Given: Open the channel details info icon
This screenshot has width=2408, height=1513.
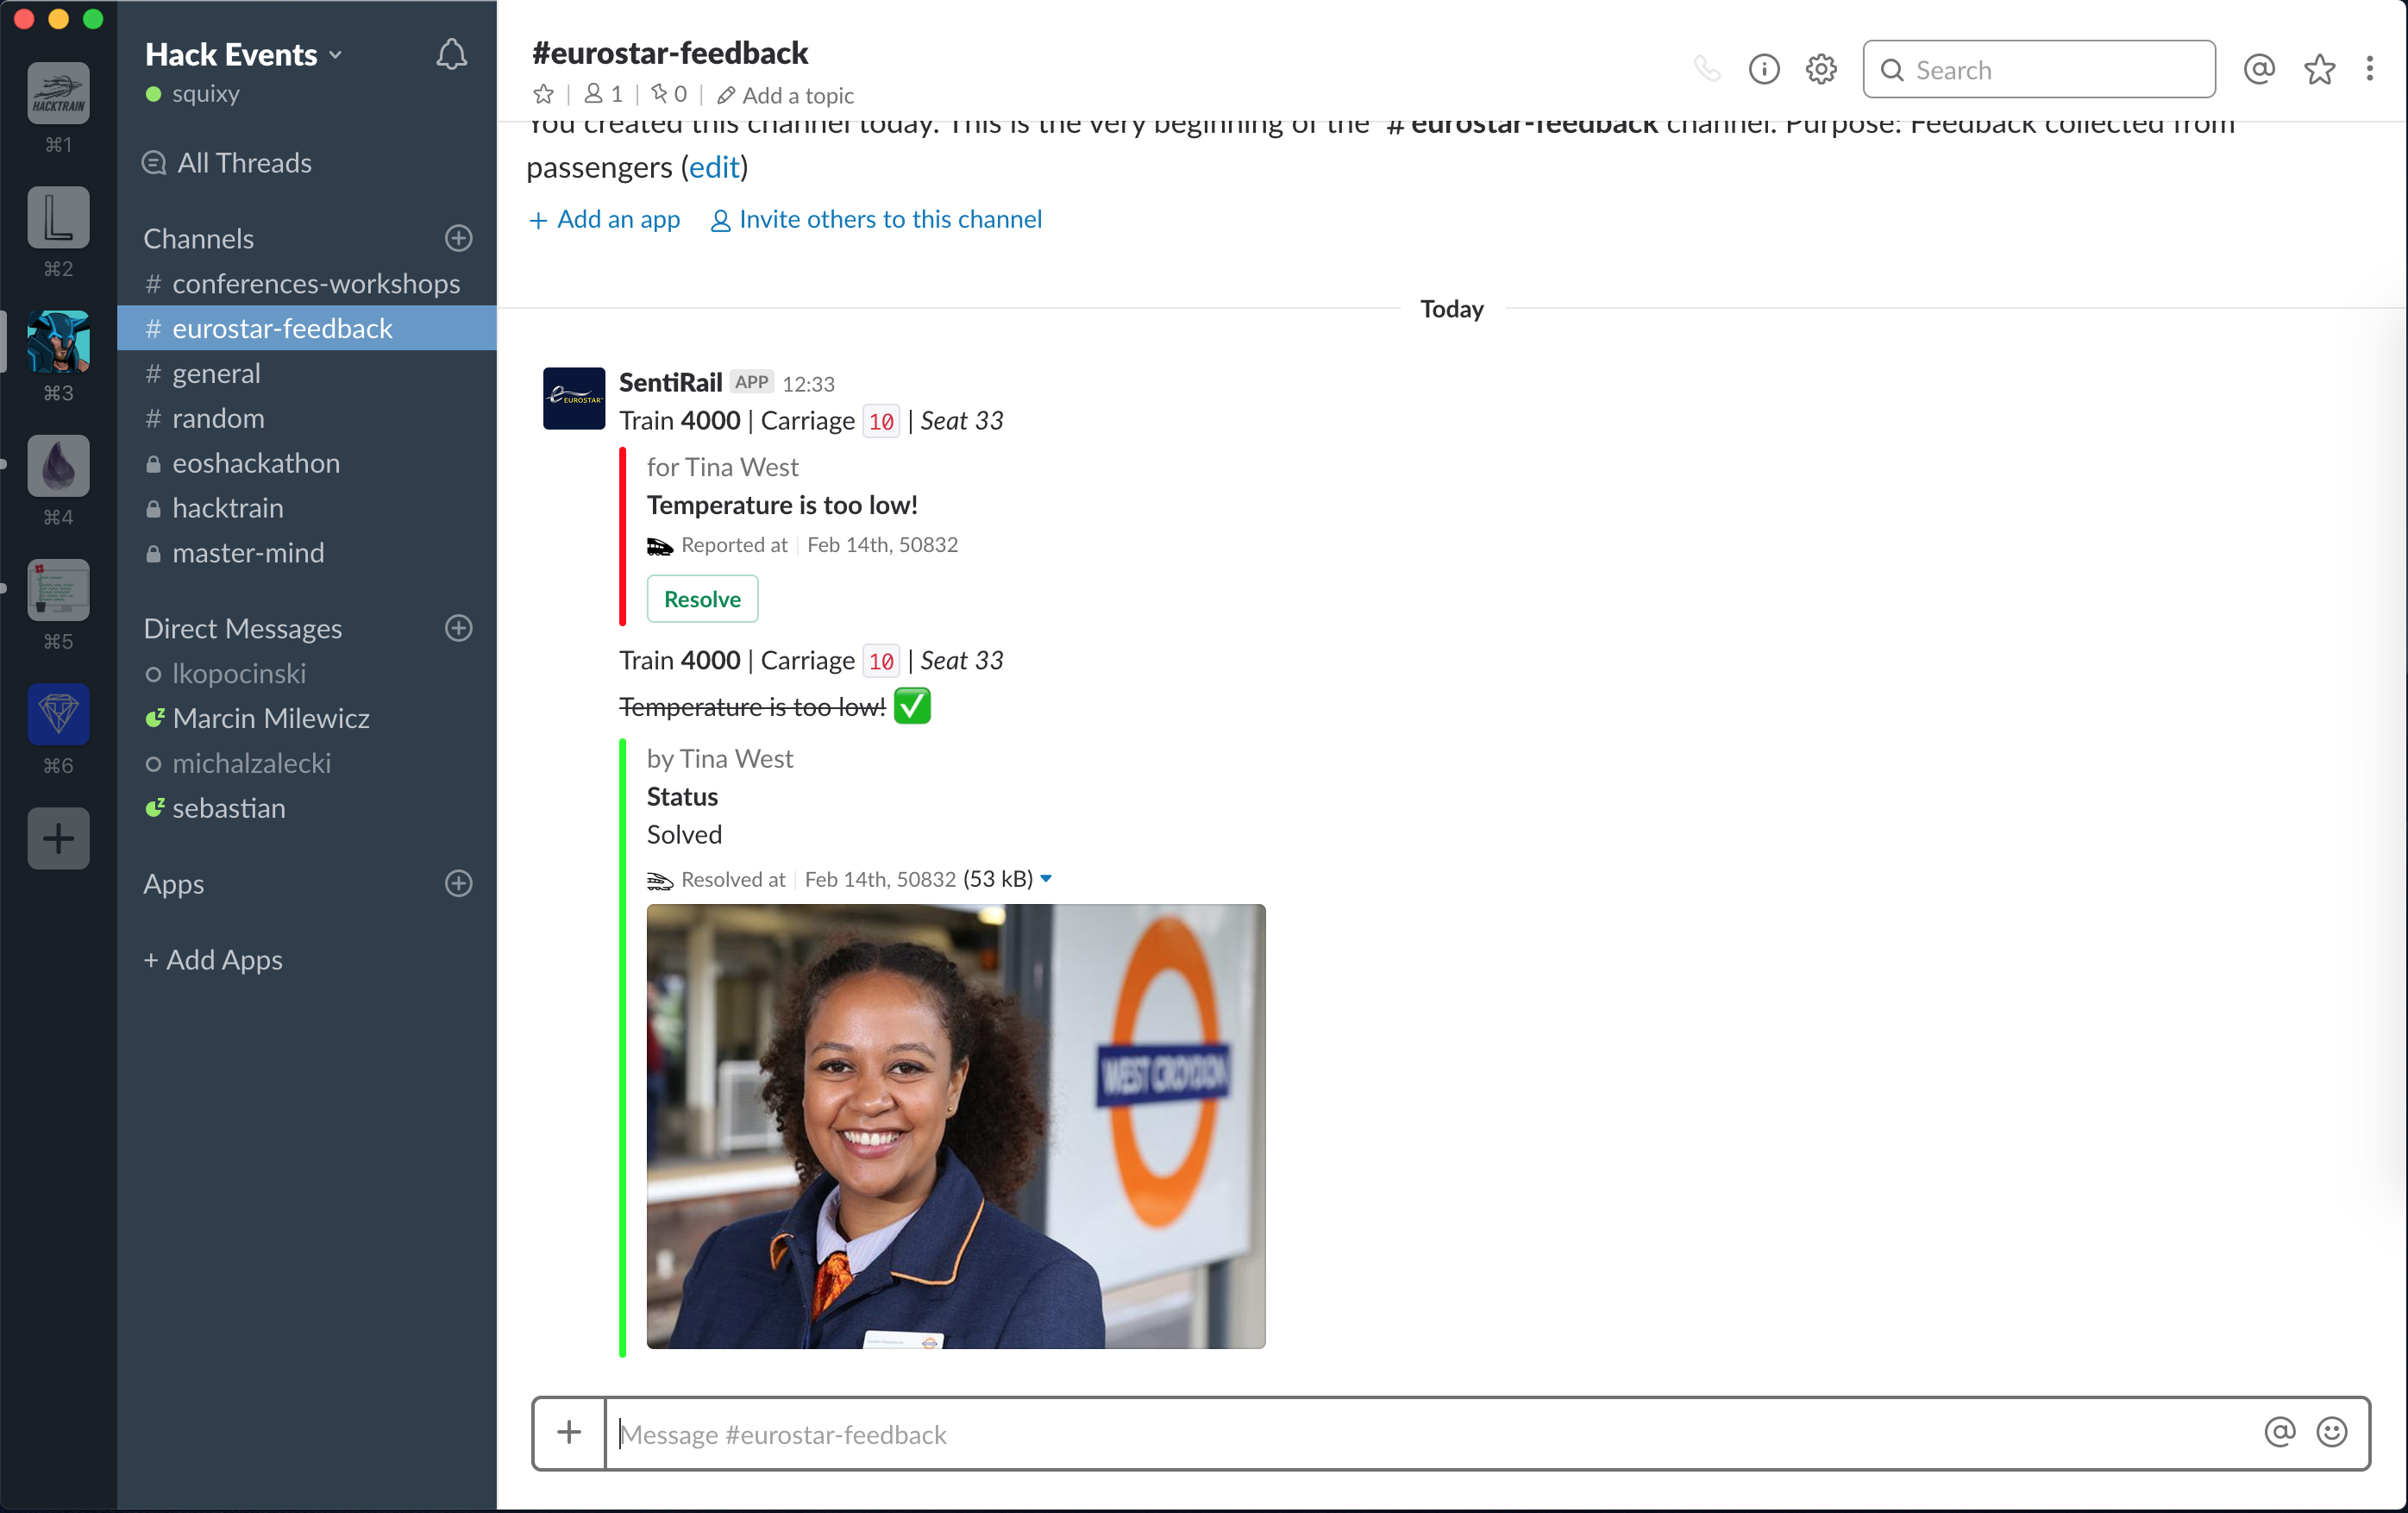Looking at the screenshot, I should 1763,70.
